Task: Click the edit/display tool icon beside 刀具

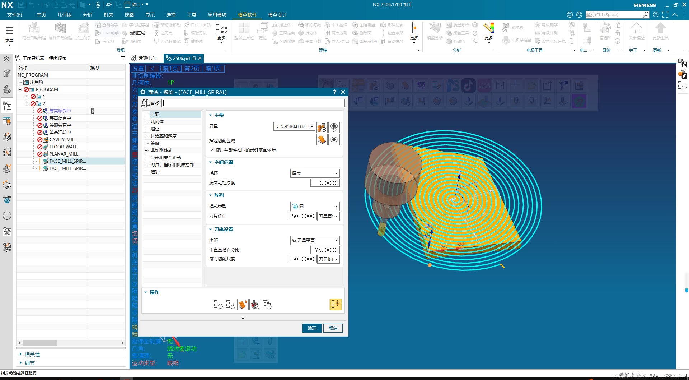Action: click(334, 127)
